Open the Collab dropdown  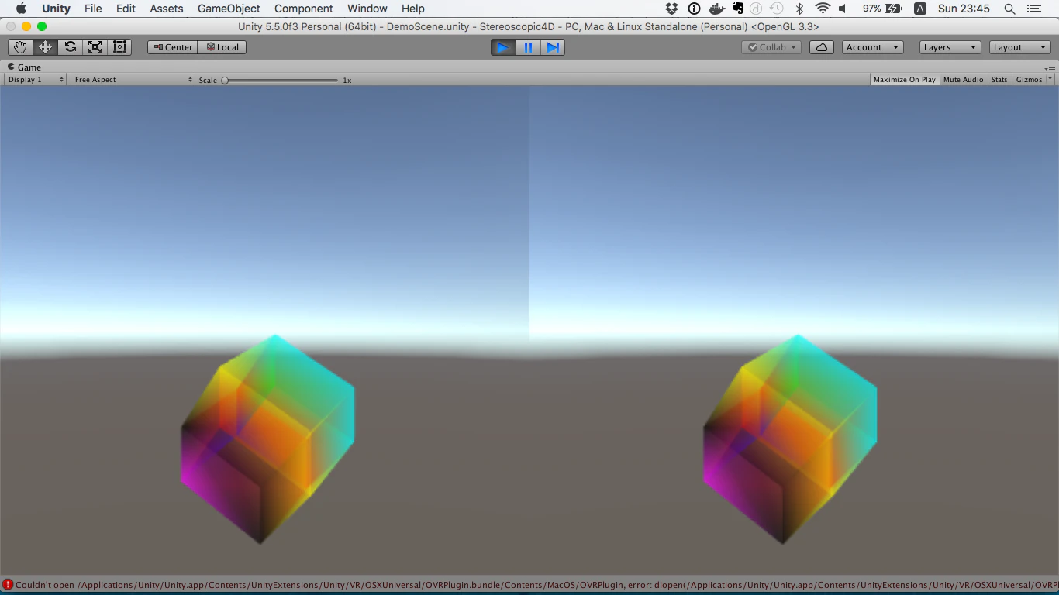[x=771, y=47]
